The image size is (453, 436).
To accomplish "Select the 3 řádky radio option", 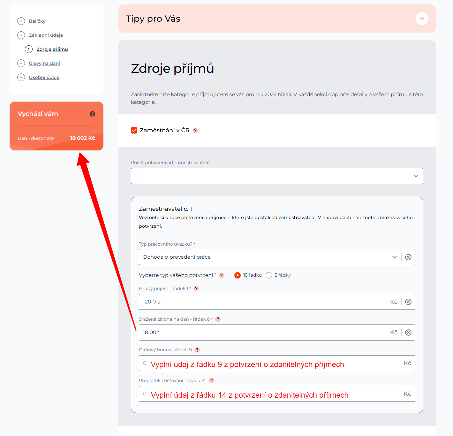I will click(x=269, y=275).
